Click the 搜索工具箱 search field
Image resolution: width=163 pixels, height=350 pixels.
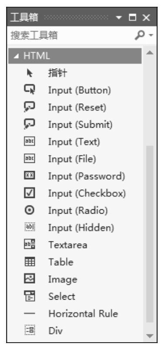pyautogui.click(x=71, y=35)
